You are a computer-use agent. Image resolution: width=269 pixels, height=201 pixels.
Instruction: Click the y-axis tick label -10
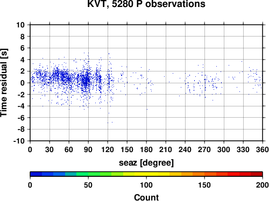19,141
